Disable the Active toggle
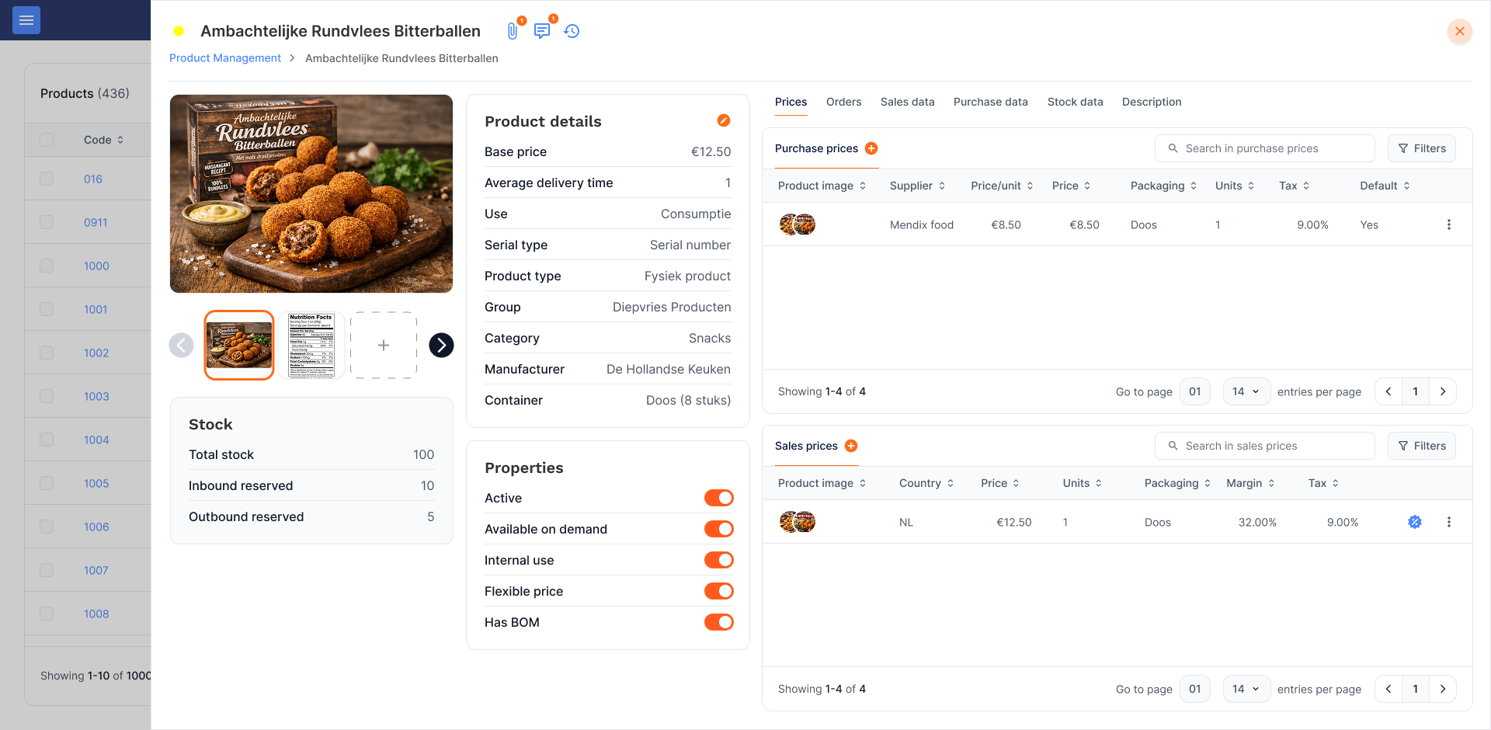1491x730 pixels. click(718, 498)
